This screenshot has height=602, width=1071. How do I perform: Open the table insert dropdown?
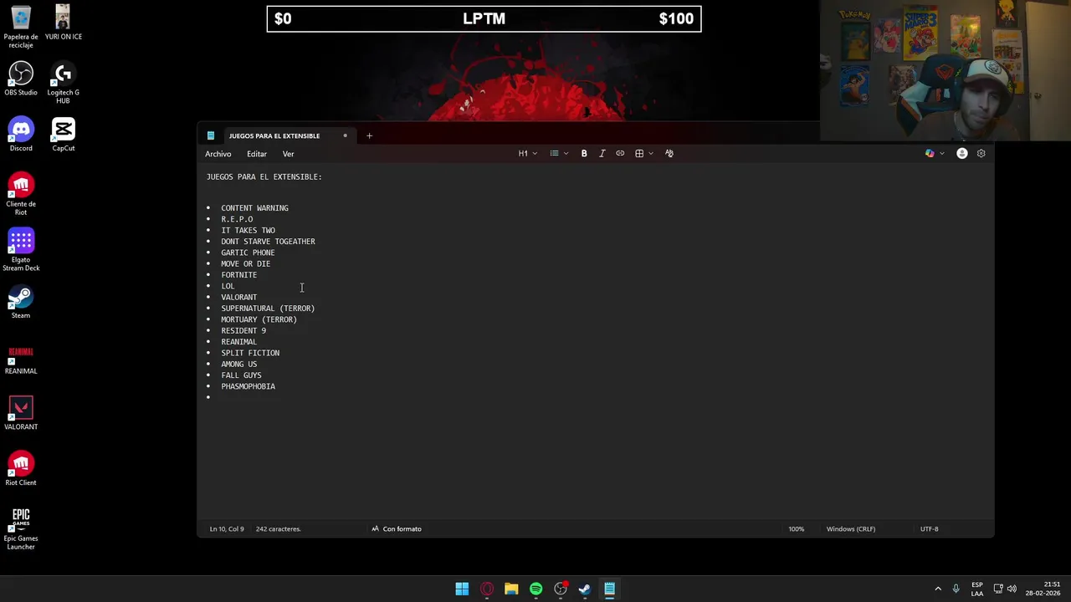click(x=643, y=154)
